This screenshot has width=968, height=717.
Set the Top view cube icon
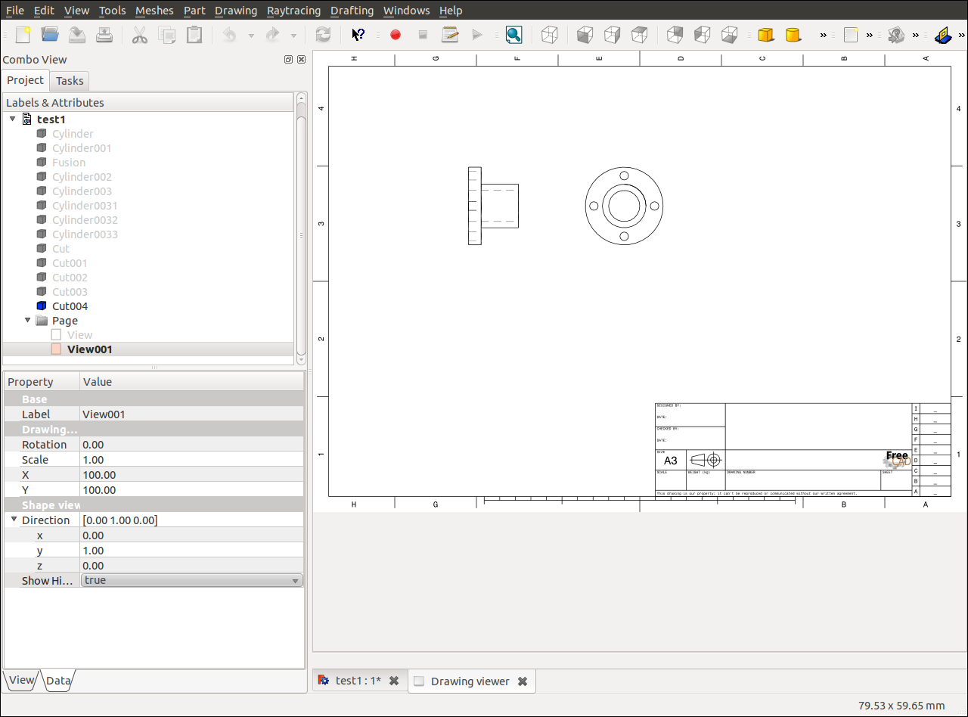click(613, 35)
